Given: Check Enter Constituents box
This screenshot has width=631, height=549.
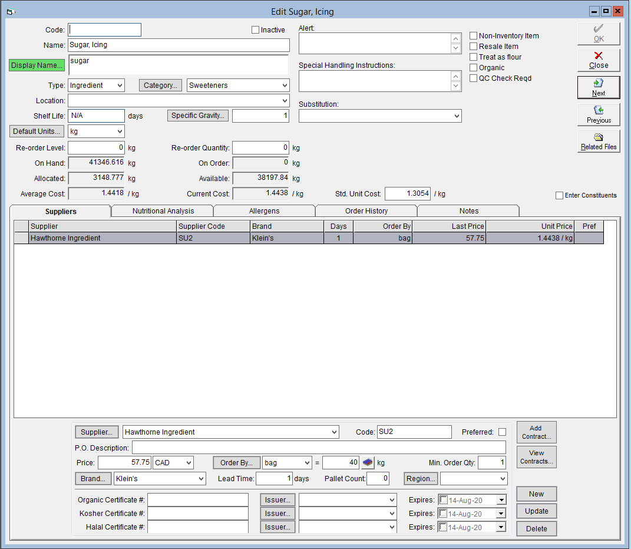Looking at the screenshot, I should point(559,195).
